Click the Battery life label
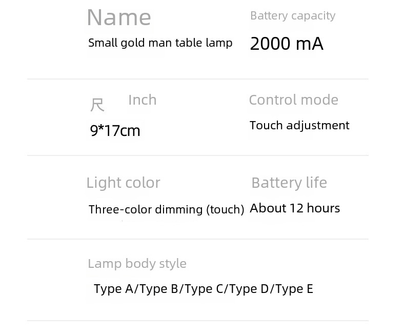Screen dimensions: 405x334 [289, 183]
